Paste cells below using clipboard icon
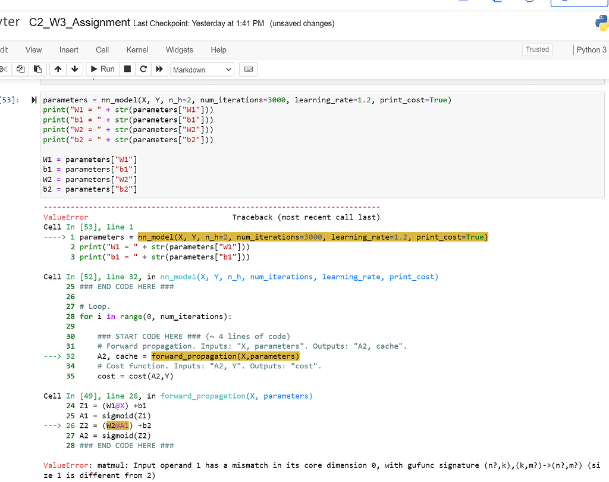The height and width of the screenshot is (482, 609). [x=37, y=69]
